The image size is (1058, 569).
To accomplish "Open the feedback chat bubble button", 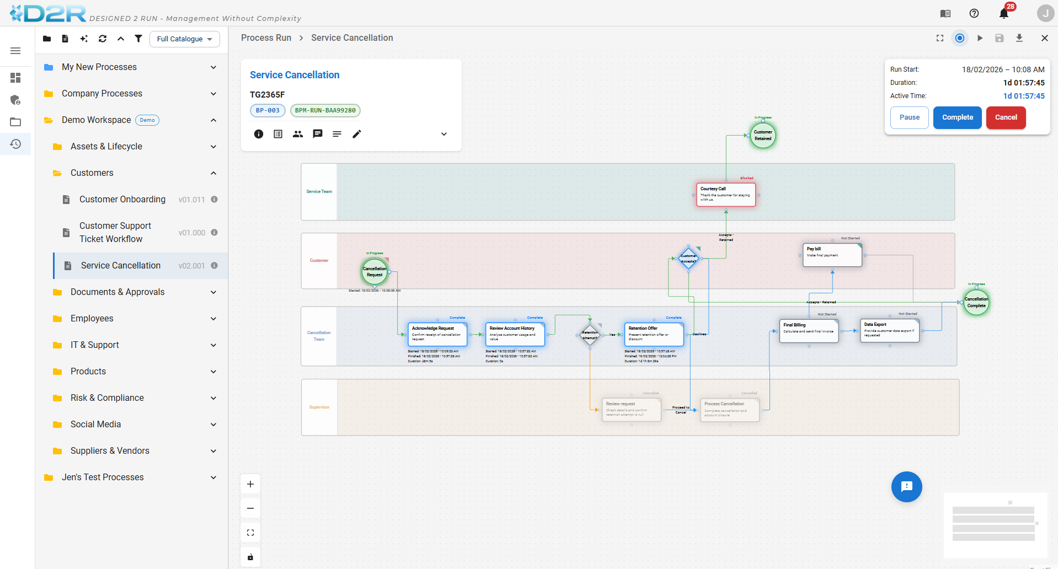I will coord(907,487).
